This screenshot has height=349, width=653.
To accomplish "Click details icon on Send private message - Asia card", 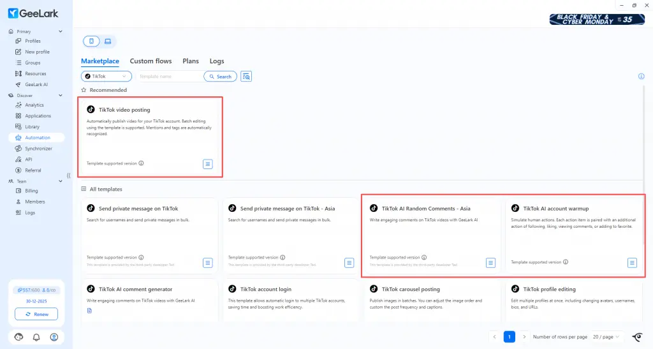I will point(349,263).
